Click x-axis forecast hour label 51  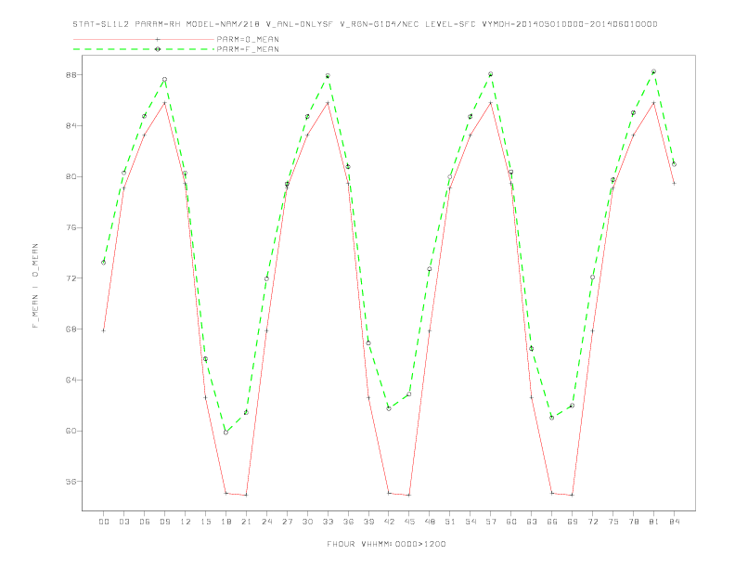(x=450, y=522)
